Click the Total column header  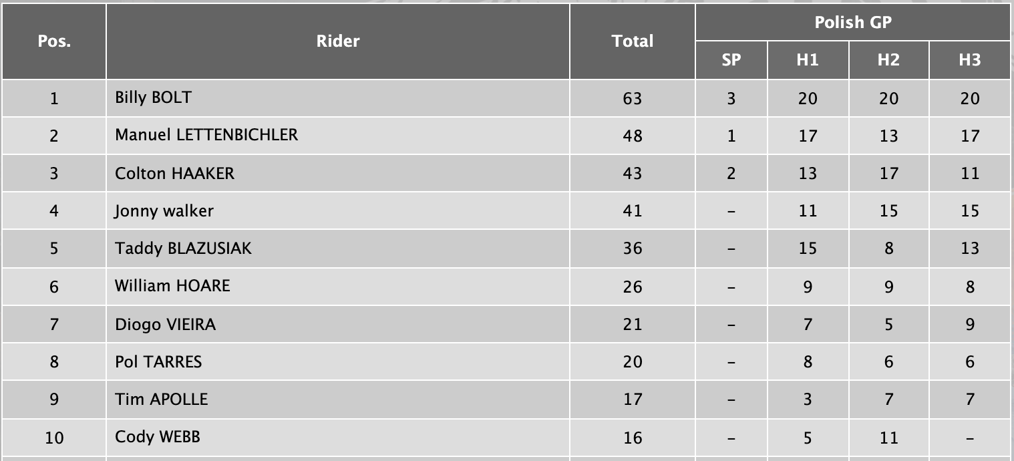(632, 41)
